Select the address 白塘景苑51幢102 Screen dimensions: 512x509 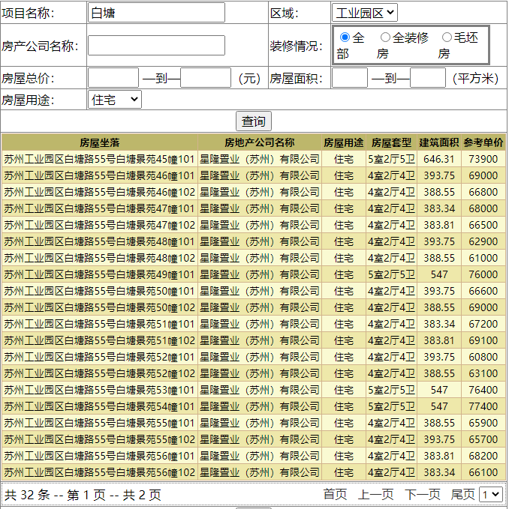[99, 340]
